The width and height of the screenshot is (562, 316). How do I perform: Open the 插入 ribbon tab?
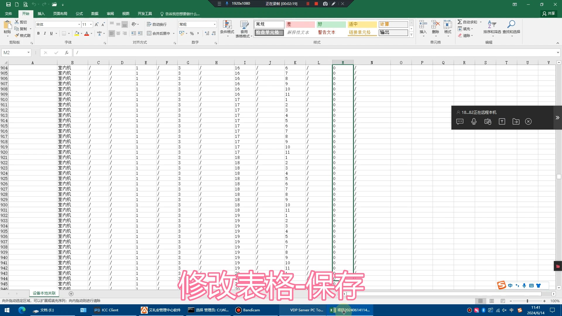tap(41, 13)
